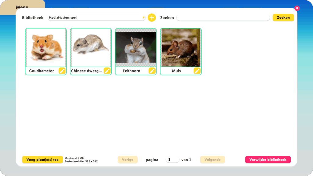Add new library with yellow plus icon
Screen dimensions: 313x176
152,18
